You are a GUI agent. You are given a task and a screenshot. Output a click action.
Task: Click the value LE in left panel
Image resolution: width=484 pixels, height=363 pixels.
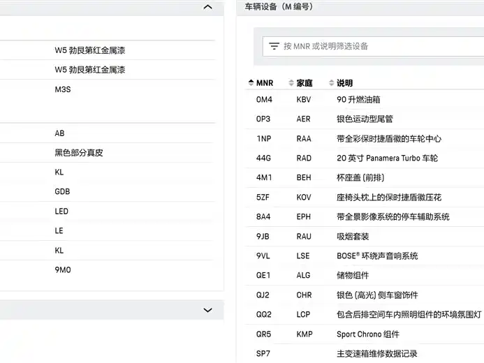(x=59, y=230)
